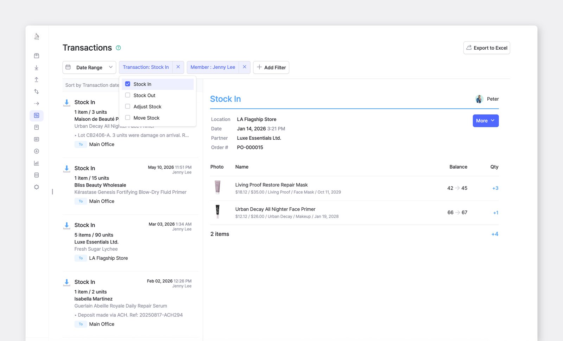This screenshot has width=563, height=341.
Task: Remove the Member: Jenny Lee filter
Action: click(x=245, y=67)
